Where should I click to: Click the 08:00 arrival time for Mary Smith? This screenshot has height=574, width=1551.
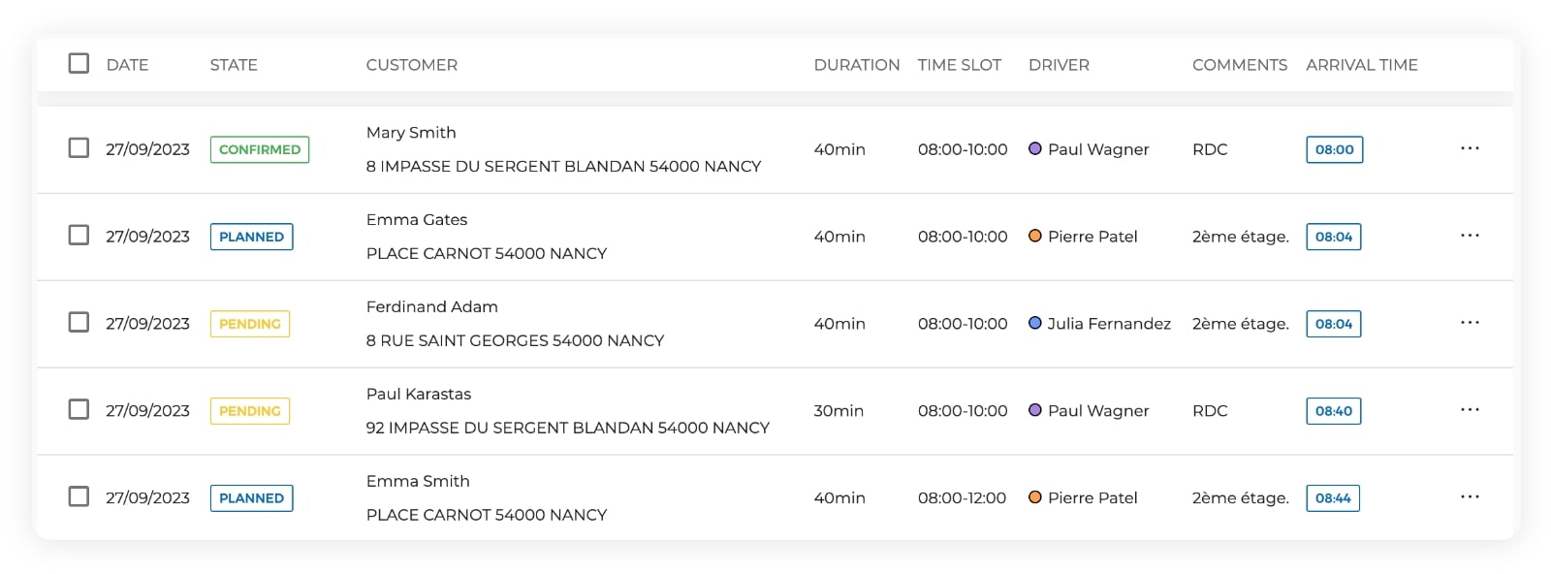point(1334,149)
